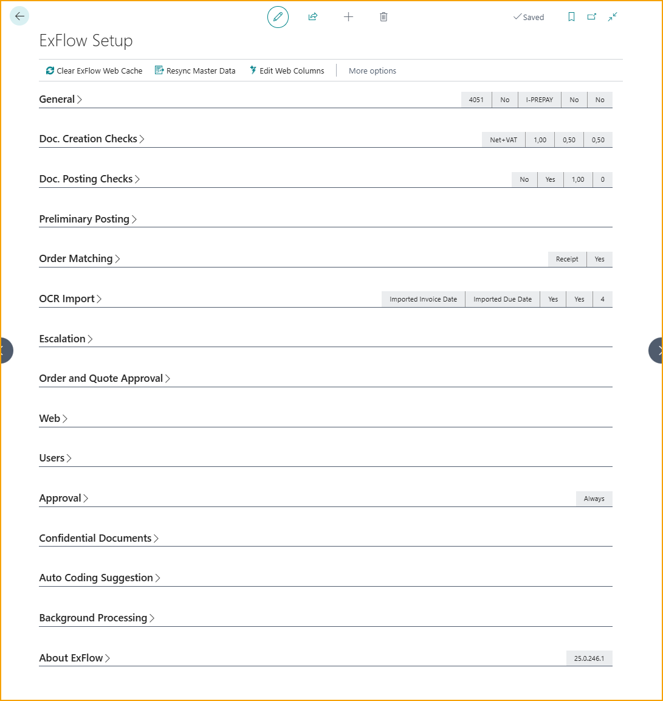Click the plus icon to create new
The image size is (663, 701).
(348, 17)
